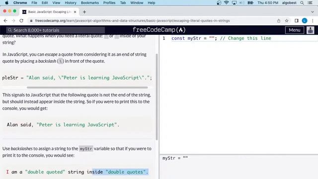Click the highlighted 'double quotes' expected output
This screenshot has height=179, width=318.
pos(120,172)
